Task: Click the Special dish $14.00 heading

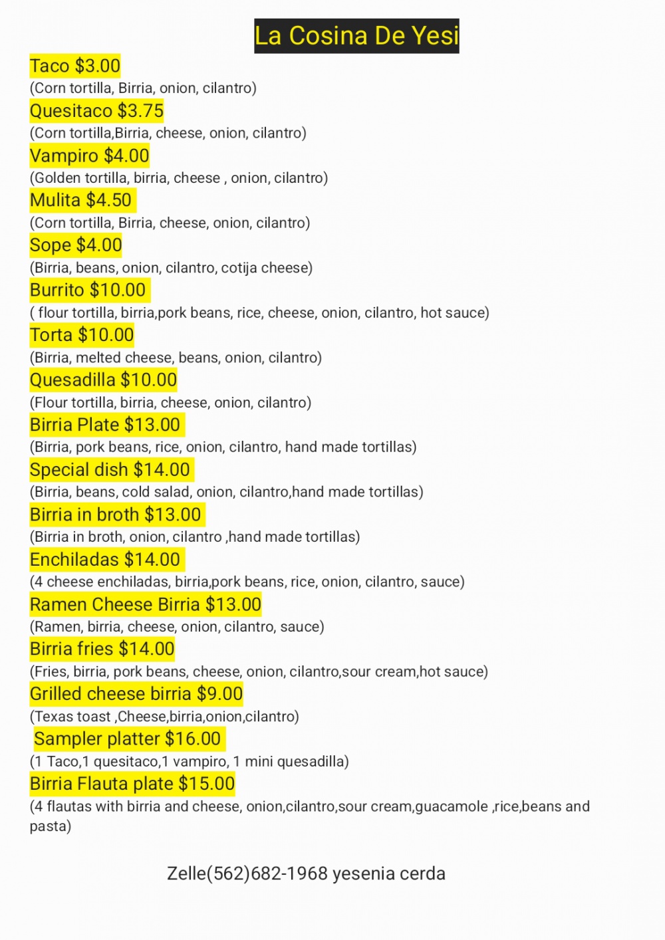Action: [110, 469]
